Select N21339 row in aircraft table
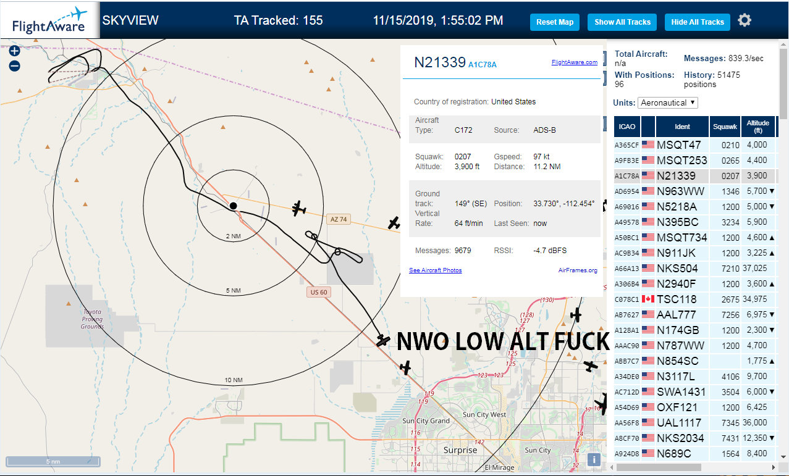 point(696,176)
